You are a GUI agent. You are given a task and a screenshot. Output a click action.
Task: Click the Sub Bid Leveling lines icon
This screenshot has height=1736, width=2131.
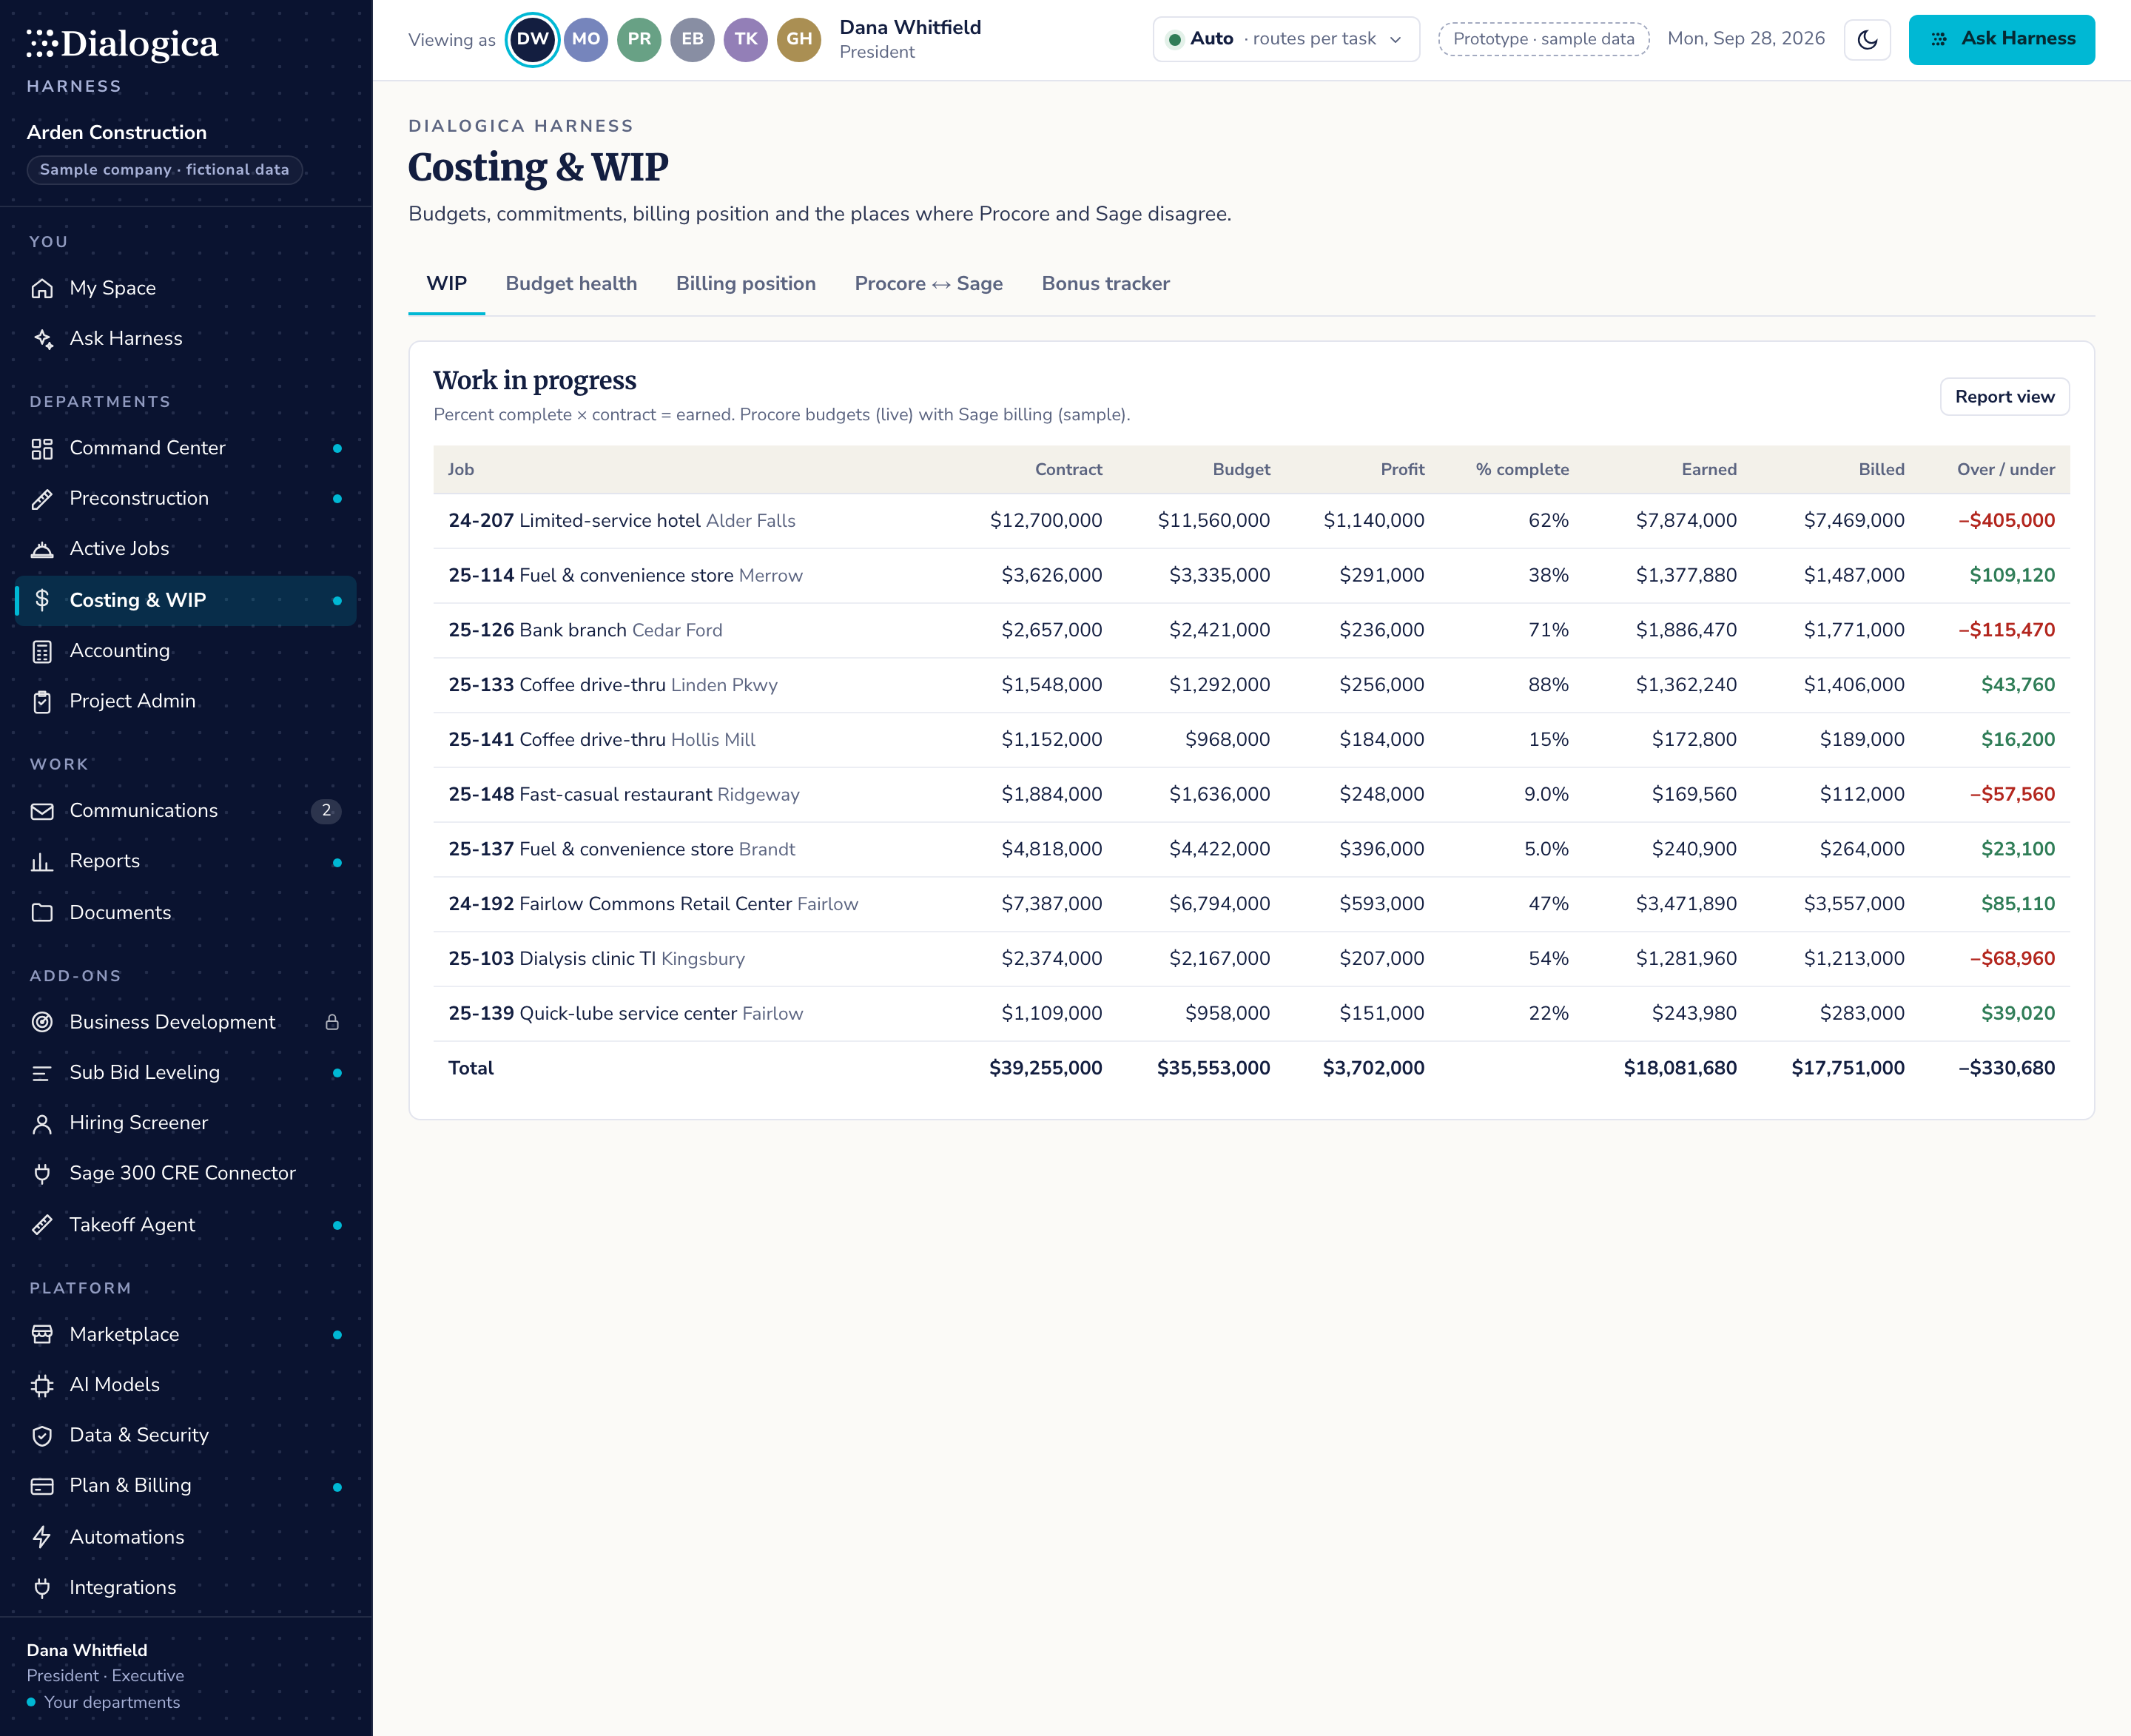42,1073
